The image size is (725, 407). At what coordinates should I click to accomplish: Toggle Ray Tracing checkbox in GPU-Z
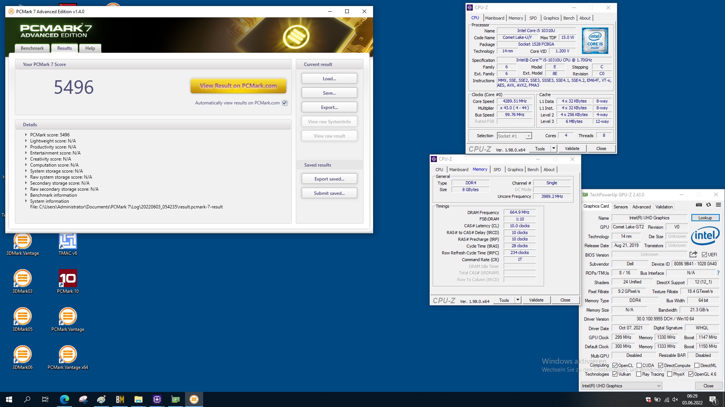(639, 374)
